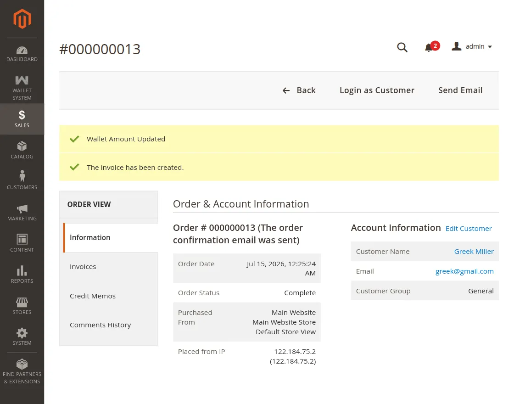Click the invoice created checkmark icon
The height and width of the screenshot is (404, 514).
pos(74,167)
